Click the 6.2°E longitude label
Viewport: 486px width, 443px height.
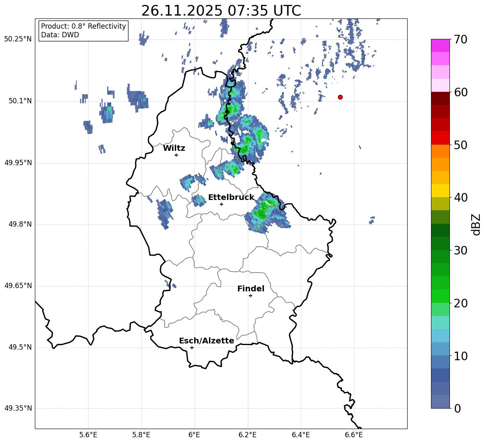(248, 435)
